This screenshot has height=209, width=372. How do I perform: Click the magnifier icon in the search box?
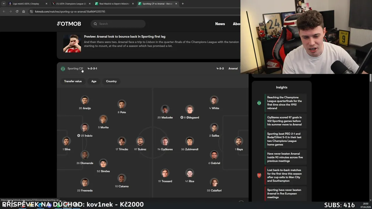[x=95, y=24]
